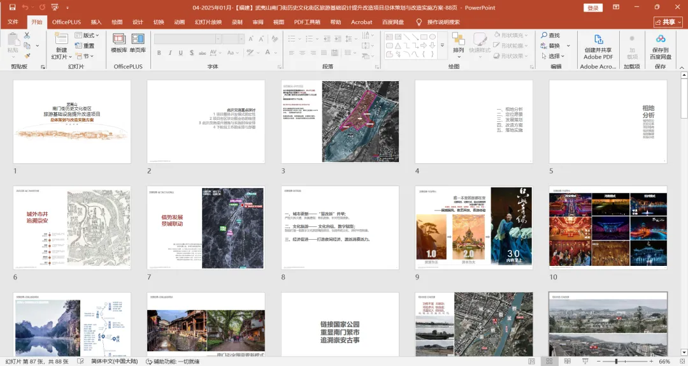The height and width of the screenshot is (366, 688).
Task: Open the clipboard pane launcher
Action: (43, 67)
